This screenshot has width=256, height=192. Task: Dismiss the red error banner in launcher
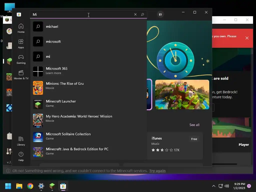pyautogui.click(x=247, y=38)
